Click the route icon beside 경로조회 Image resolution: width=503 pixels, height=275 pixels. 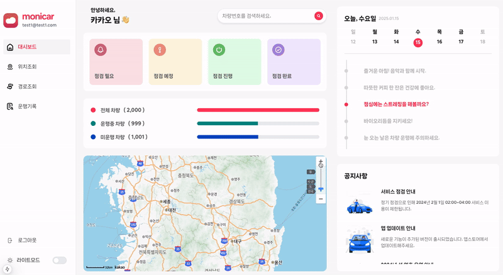(x=10, y=87)
